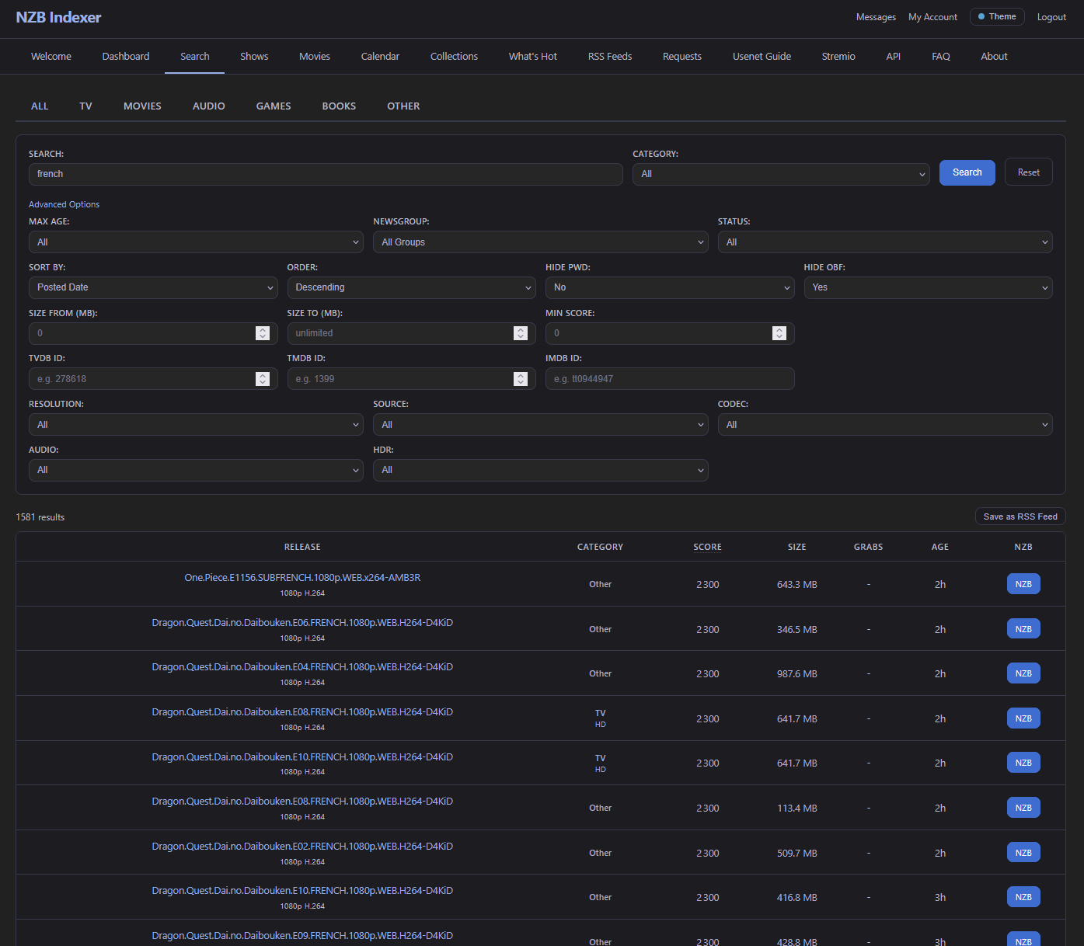This screenshot has height=946, width=1084.
Task: Click the TMDB ID spinner arrows
Action: coord(521,379)
